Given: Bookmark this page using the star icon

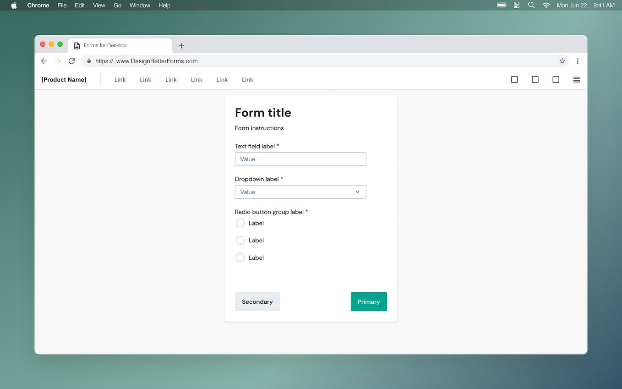Looking at the screenshot, I should [562, 60].
